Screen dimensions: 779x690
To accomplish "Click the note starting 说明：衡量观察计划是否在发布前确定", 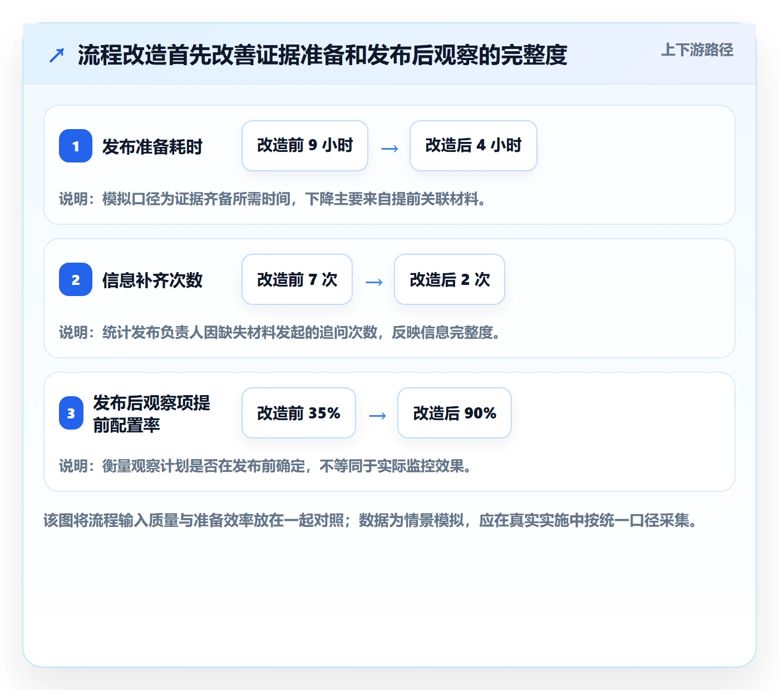I will pos(265,466).
